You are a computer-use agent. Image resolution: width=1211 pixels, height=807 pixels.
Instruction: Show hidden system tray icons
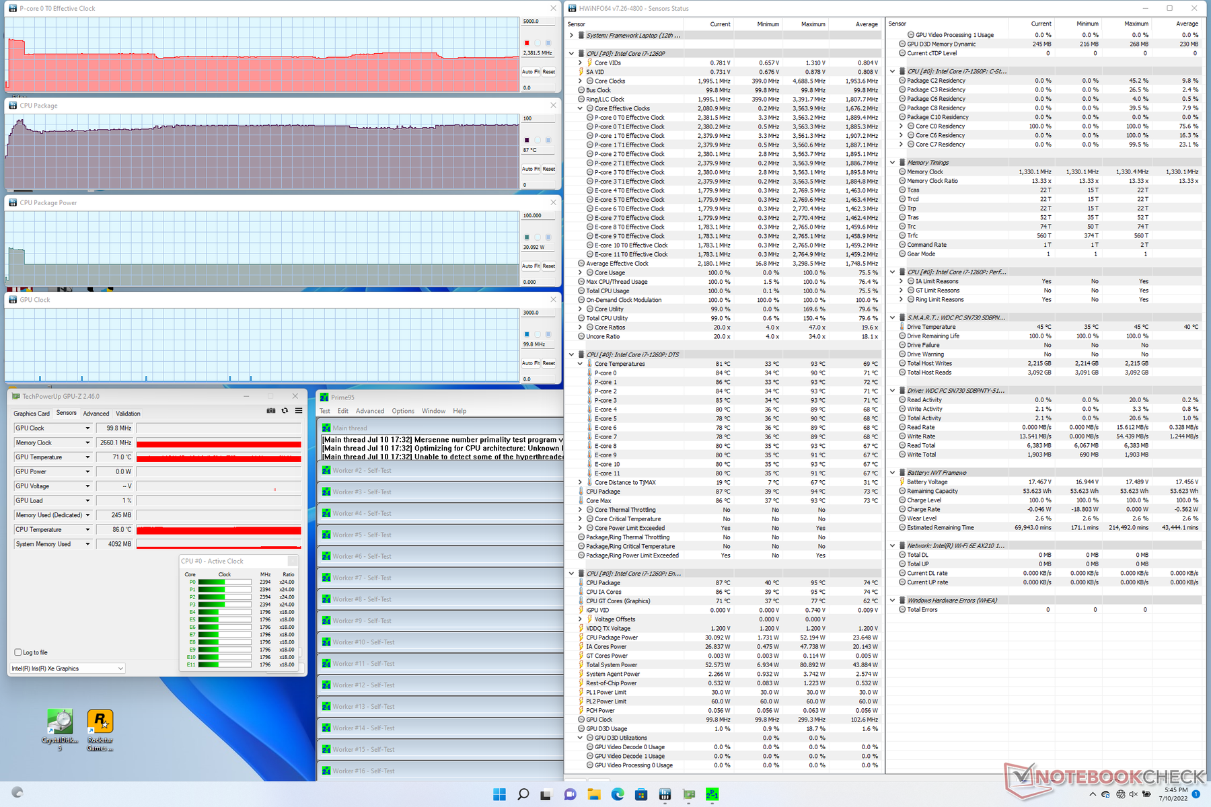[x=1092, y=794]
